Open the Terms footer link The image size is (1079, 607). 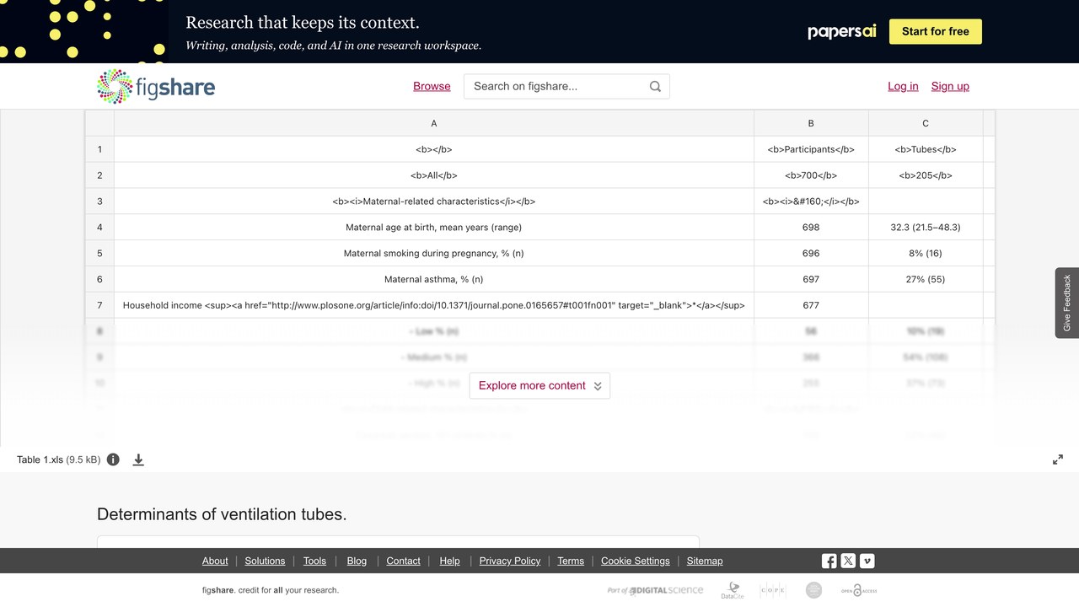pos(571,561)
